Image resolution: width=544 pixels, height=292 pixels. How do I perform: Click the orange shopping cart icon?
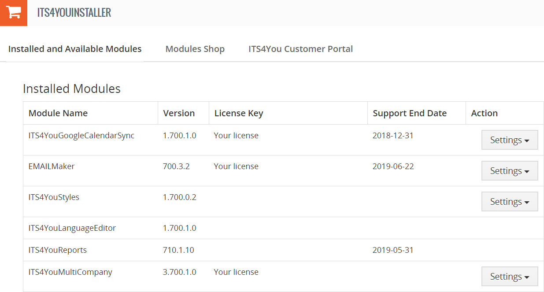[14, 13]
